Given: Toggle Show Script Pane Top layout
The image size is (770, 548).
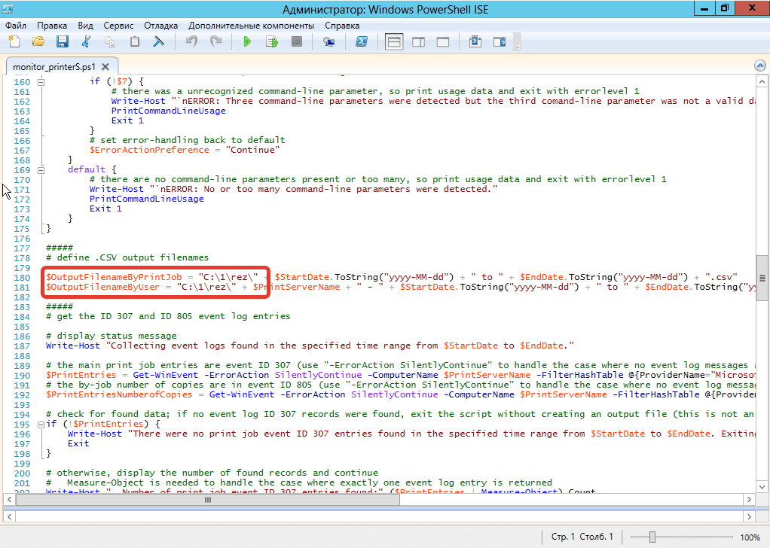Looking at the screenshot, I should click(395, 41).
